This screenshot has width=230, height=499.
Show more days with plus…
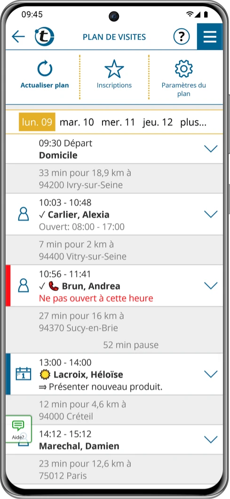193,122
